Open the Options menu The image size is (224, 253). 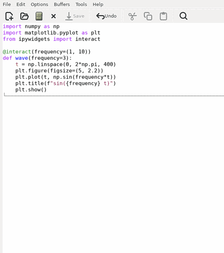point(39,4)
